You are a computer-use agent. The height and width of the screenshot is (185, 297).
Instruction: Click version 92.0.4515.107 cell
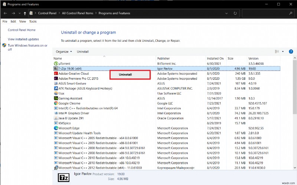(258, 103)
